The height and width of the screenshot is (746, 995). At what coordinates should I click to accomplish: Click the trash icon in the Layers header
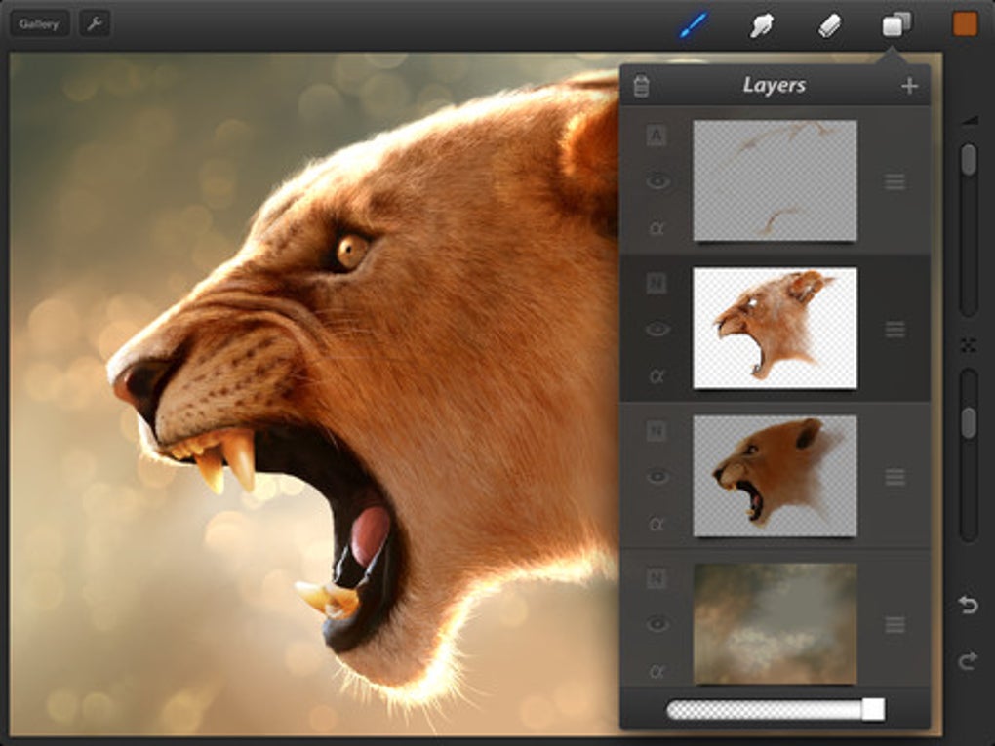click(x=641, y=86)
